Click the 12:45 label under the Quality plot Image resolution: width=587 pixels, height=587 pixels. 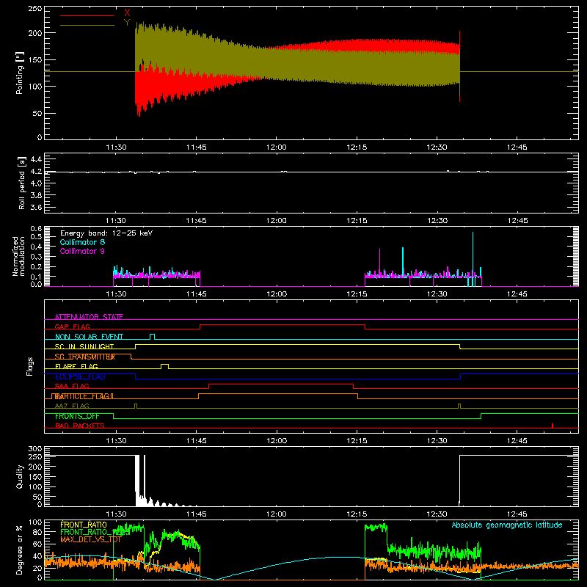tap(517, 514)
